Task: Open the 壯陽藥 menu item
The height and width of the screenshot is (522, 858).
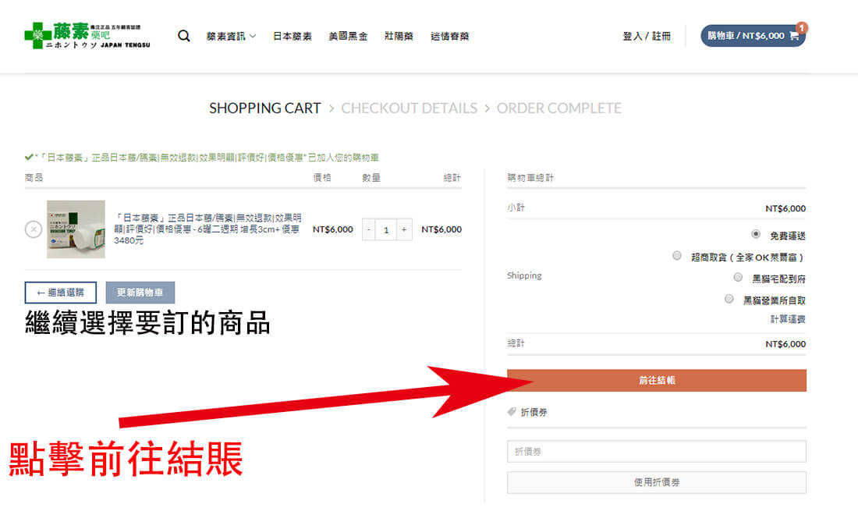Action: [x=399, y=36]
